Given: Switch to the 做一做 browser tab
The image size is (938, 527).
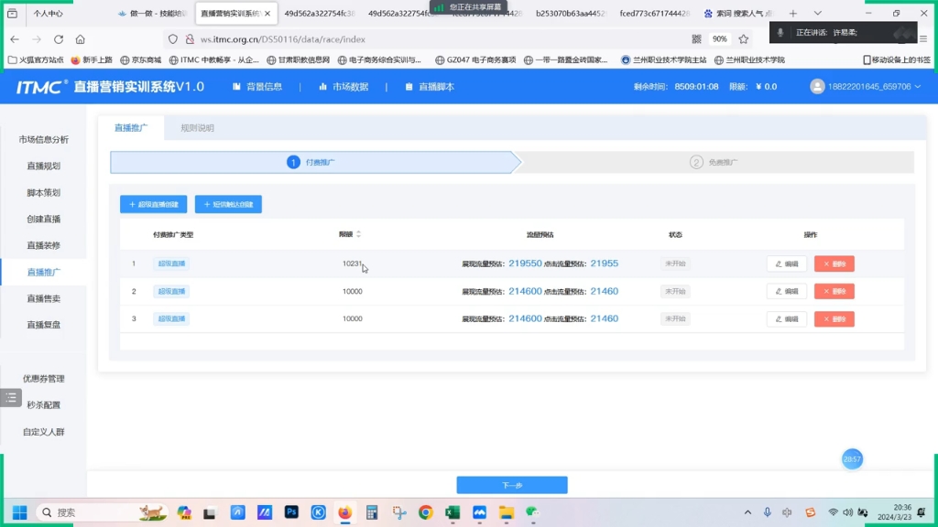Looking at the screenshot, I should click(x=153, y=13).
